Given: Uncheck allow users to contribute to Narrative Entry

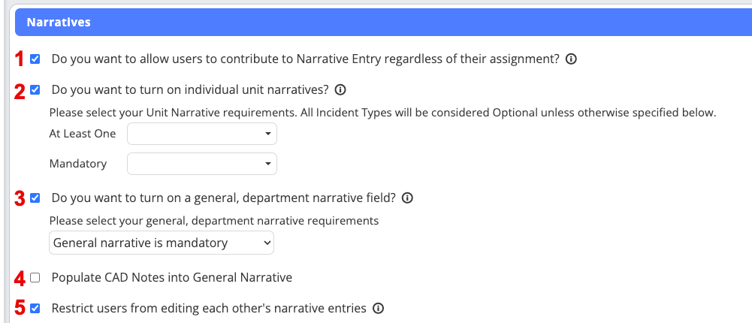Looking at the screenshot, I should pyautogui.click(x=35, y=59).
